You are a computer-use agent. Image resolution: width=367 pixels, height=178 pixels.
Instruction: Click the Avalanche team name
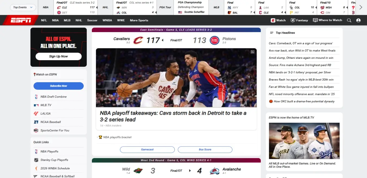232,169
